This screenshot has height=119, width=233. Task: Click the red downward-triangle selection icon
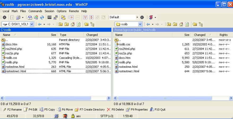85,18
